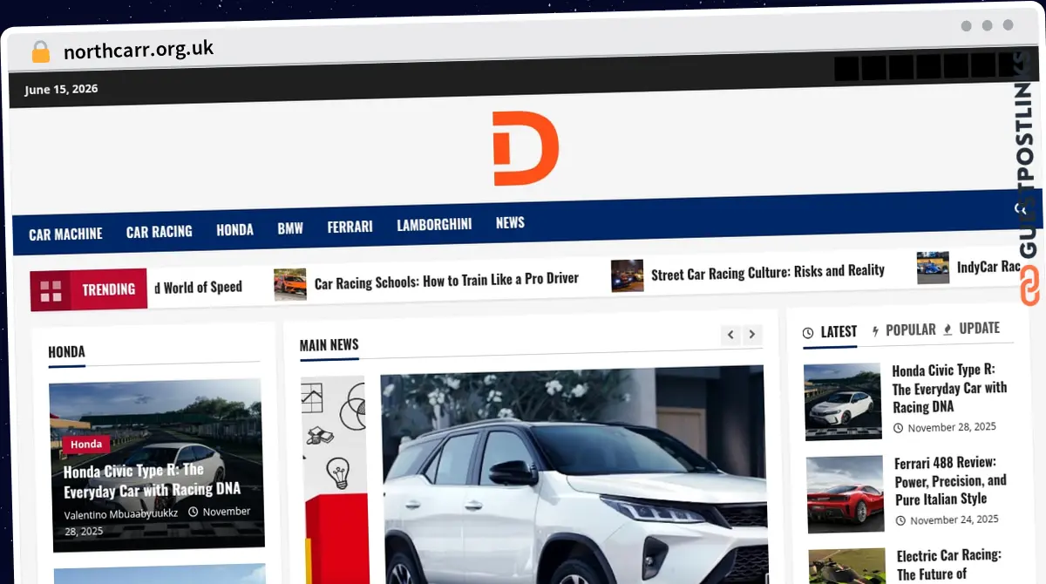
Task: Click flame icon beside Update tab
Action: coord(948,329)
